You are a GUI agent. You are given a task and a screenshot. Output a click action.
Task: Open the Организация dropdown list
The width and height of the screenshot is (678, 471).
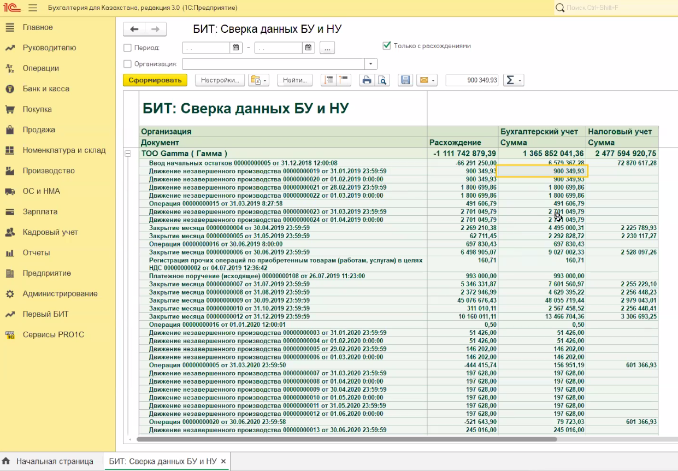coord(372,64)
